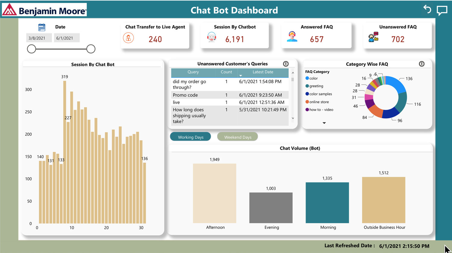Select the Morning chat volume bar
Image resolution: width=452 pixels, height=253 pixels.
point(327,203)
